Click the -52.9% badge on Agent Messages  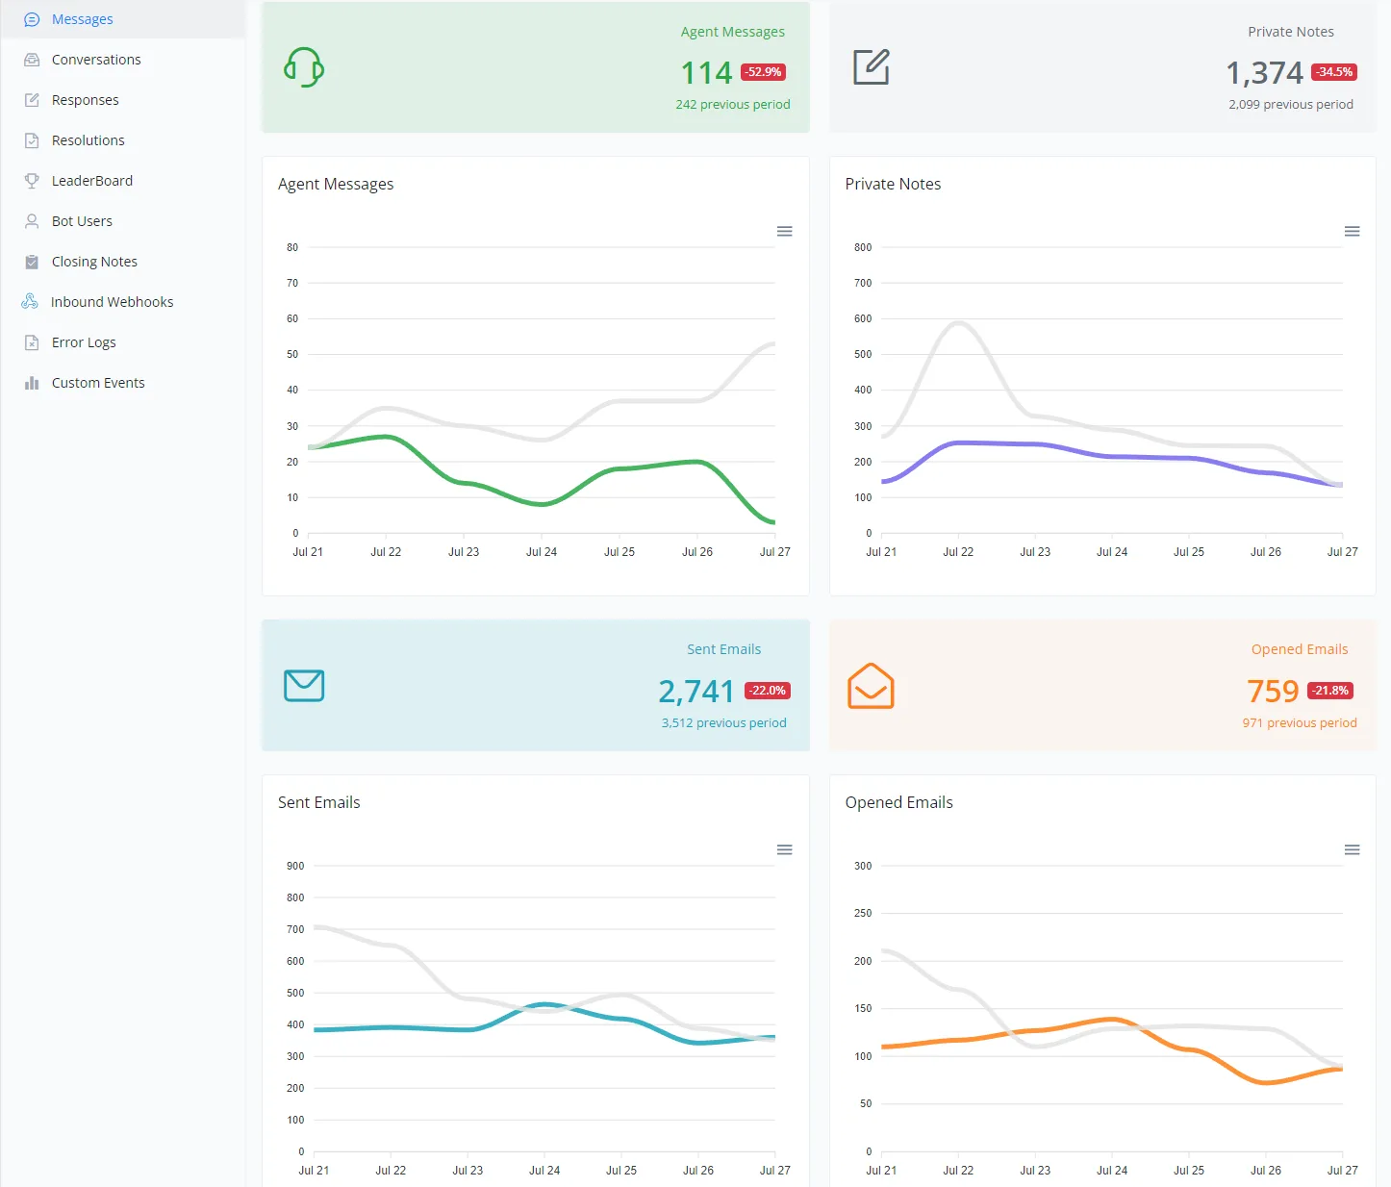pos(764,72)
